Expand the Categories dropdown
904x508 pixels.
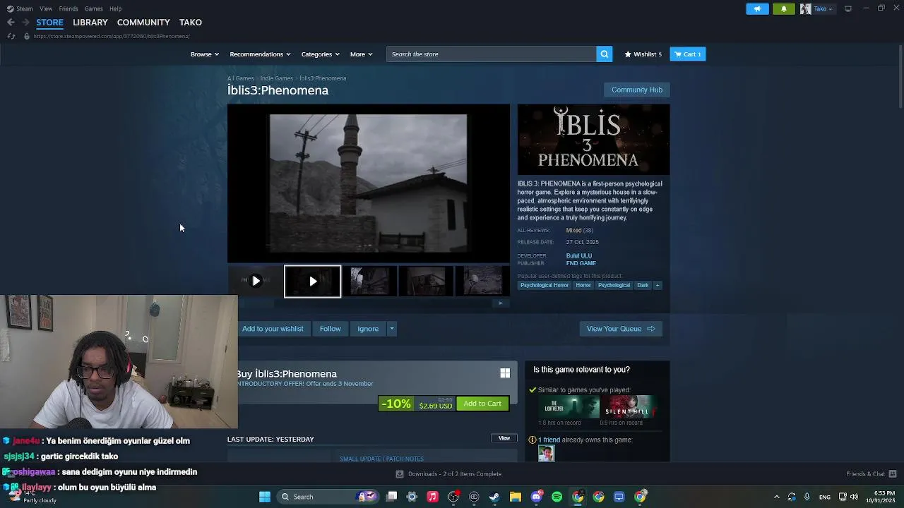coord(320,54)
